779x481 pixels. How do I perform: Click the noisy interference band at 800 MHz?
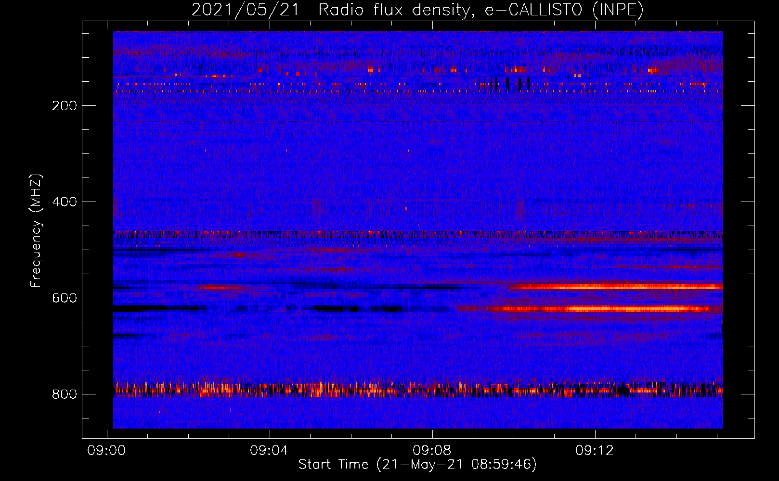[418, 389]
